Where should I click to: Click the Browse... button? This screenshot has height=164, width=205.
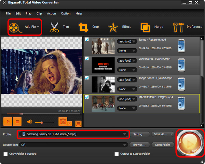pos(139,145)
